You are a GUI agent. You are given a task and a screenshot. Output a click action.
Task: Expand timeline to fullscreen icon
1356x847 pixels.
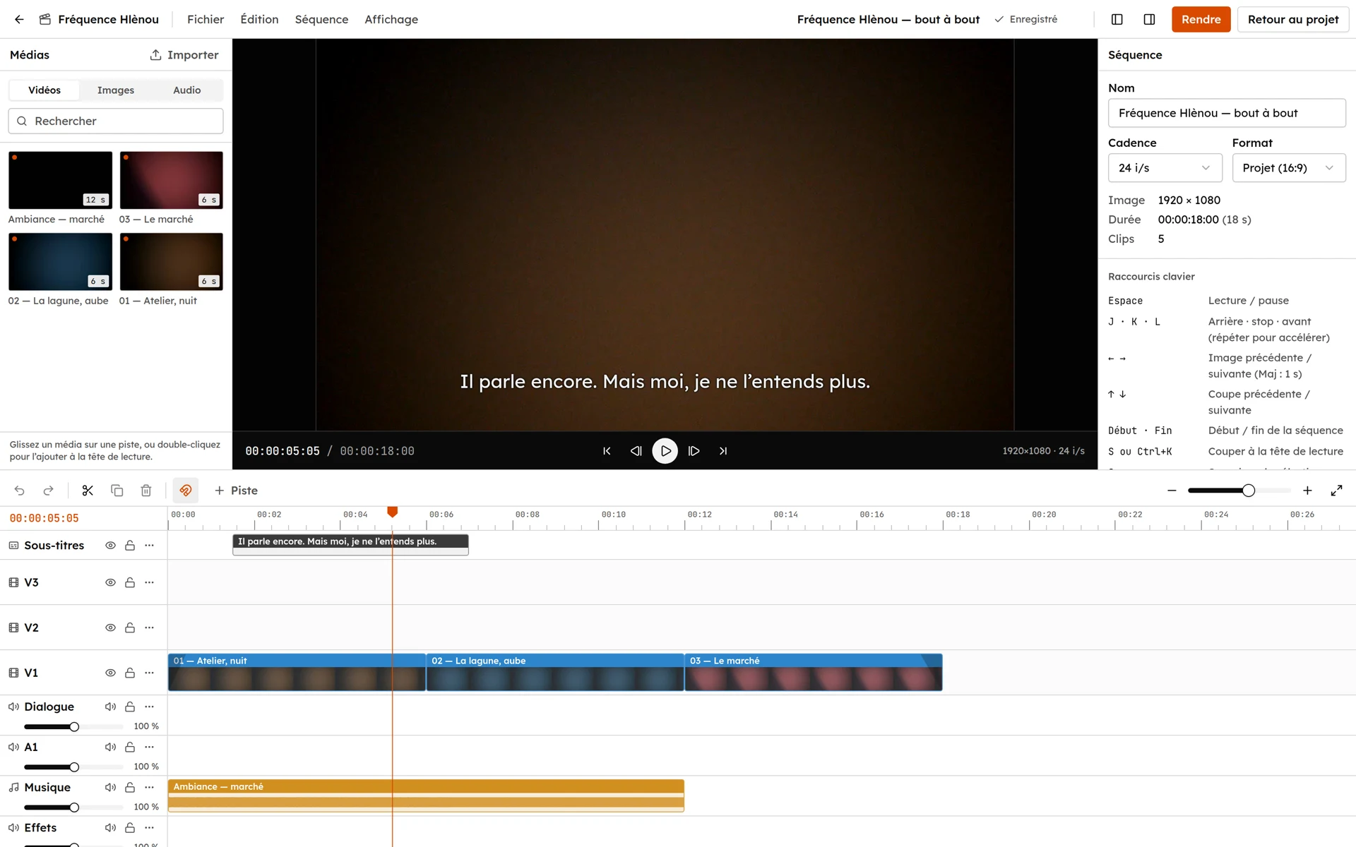(1336, 491)
